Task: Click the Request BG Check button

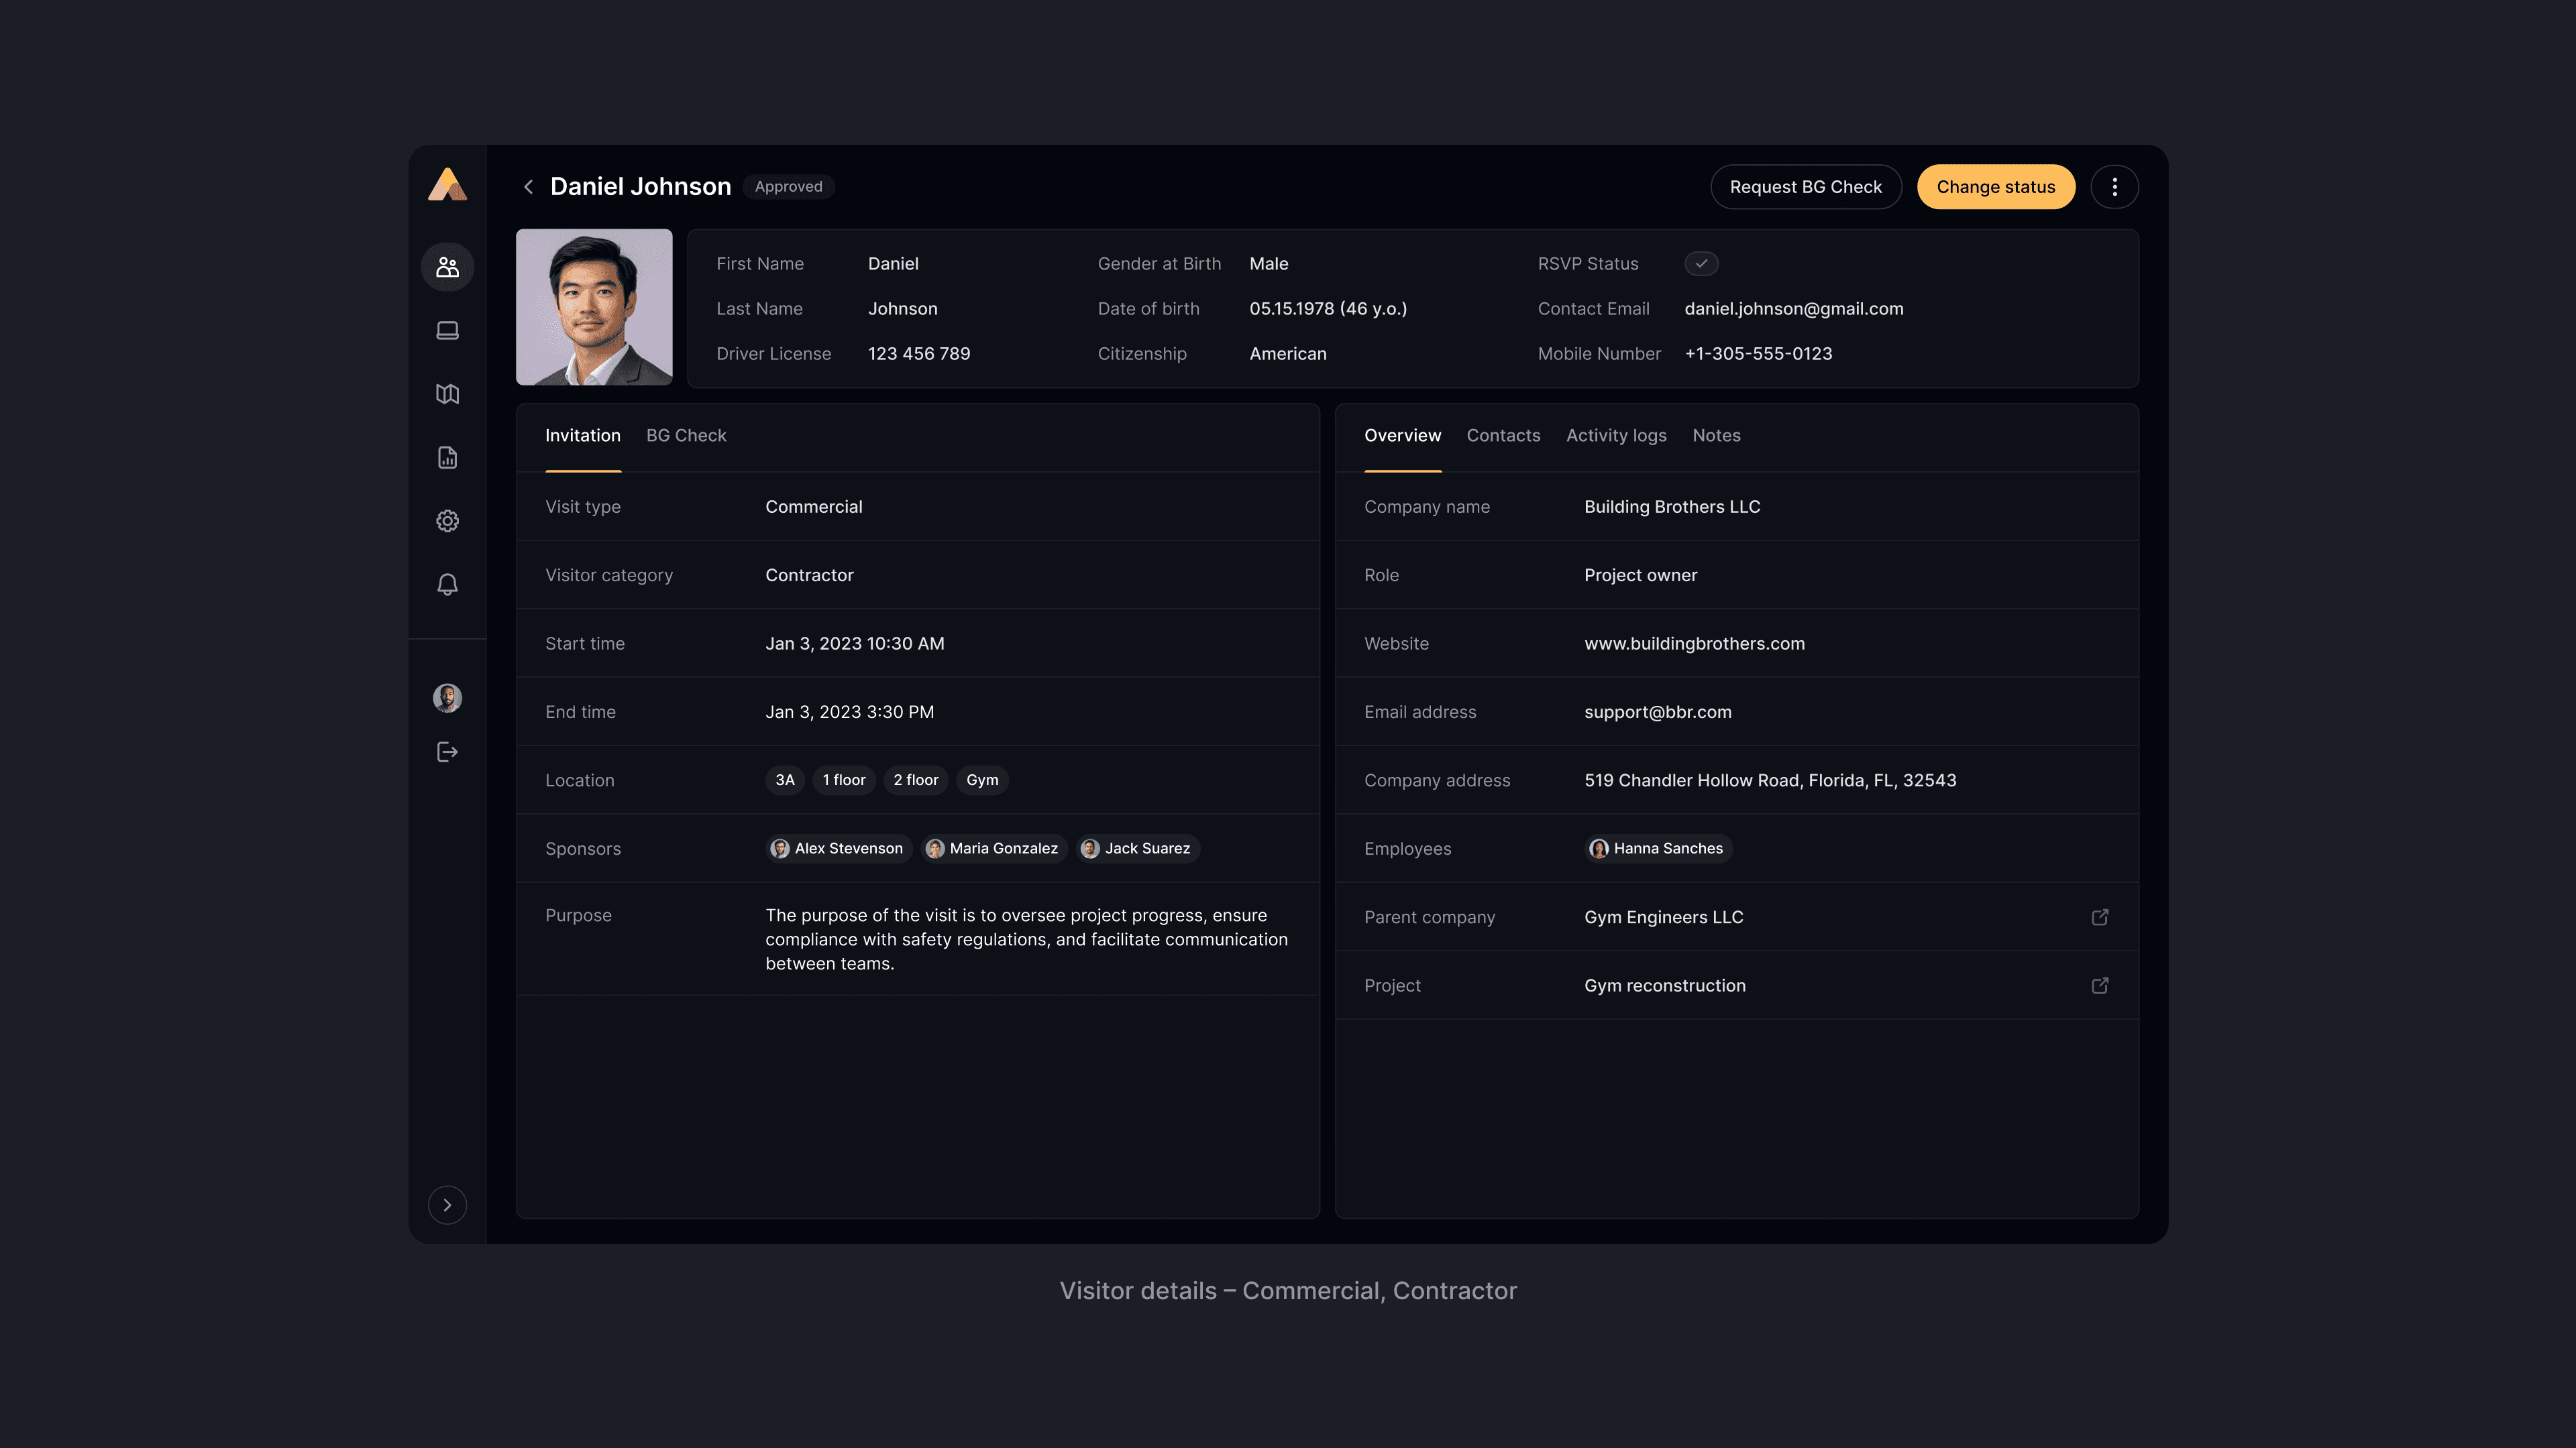Action: 1805,187
